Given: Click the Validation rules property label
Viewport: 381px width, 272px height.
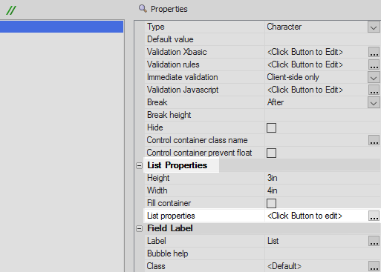Looking at the screenshot, I should [x=173, y=64].
